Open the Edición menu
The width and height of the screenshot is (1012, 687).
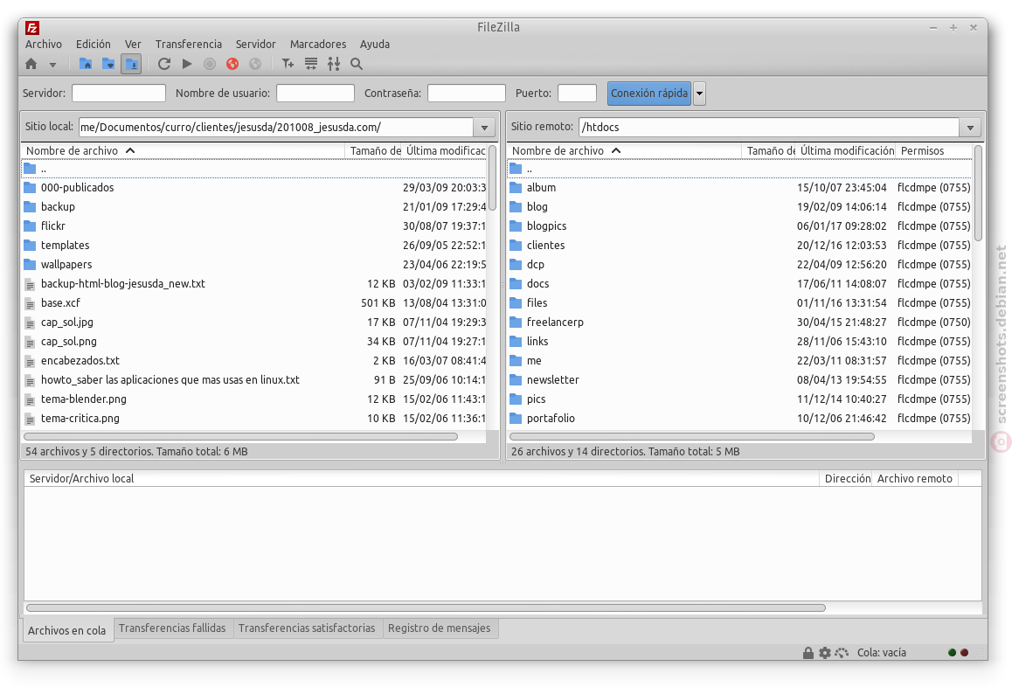[93, 45]
